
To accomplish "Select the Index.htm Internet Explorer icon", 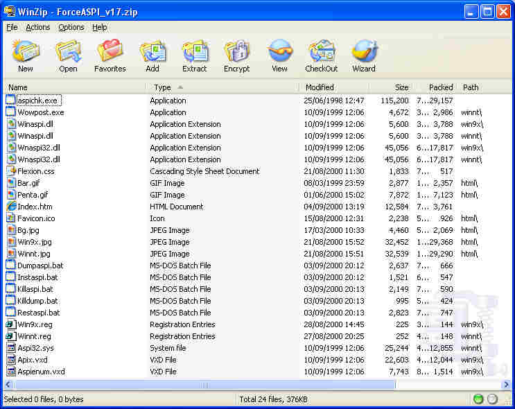I will coord(11,207).
